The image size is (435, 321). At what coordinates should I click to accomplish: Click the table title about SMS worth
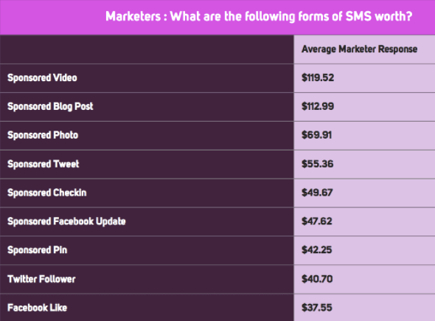point(259,16)
